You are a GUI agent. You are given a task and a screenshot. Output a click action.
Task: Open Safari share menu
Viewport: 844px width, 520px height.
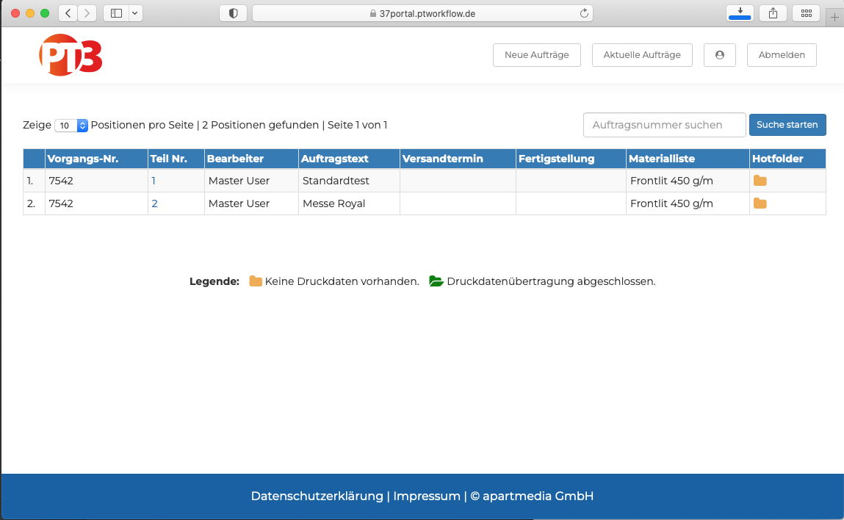[773, 13]
